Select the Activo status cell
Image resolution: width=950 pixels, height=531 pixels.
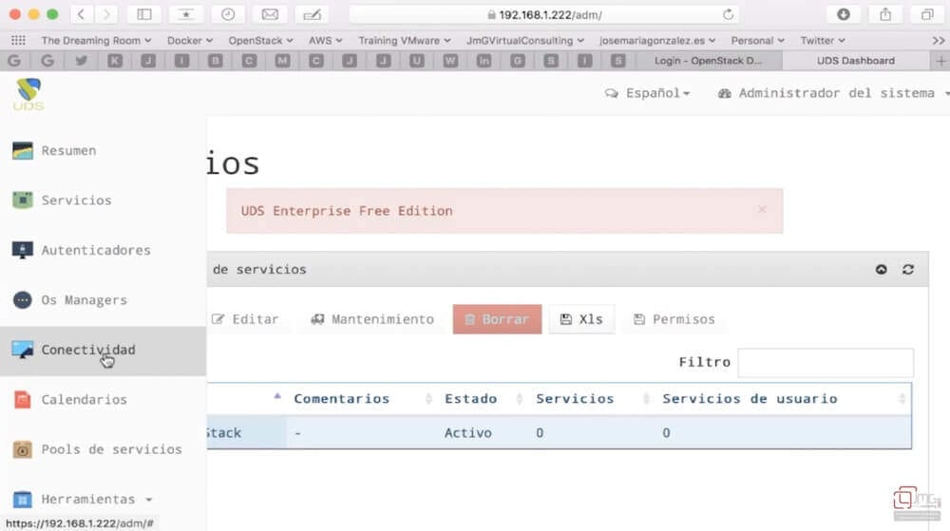coord(467,433)
